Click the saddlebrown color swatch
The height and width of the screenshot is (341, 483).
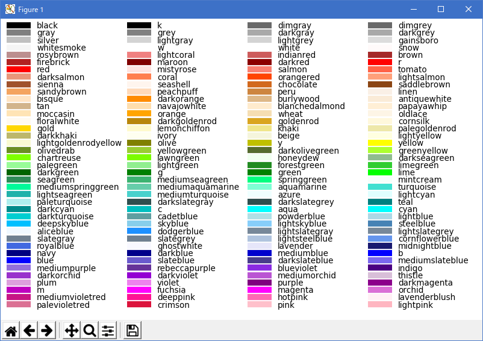[380, 84]
